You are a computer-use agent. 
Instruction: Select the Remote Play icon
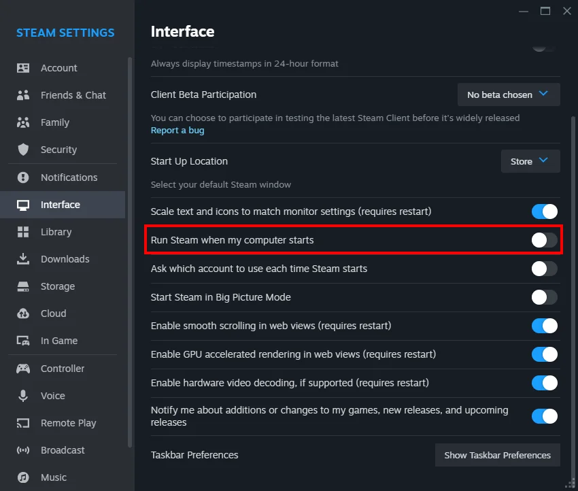click(22, 423)
